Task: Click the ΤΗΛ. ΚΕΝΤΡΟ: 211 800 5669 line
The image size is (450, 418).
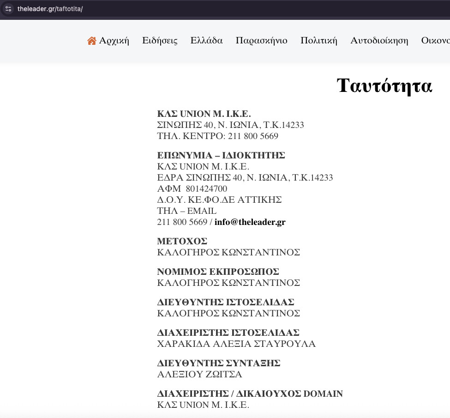Action: 217,136
